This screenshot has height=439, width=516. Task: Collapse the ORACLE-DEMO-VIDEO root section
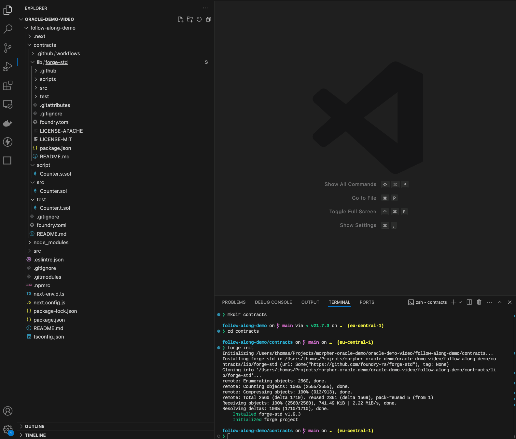(116, 19)
